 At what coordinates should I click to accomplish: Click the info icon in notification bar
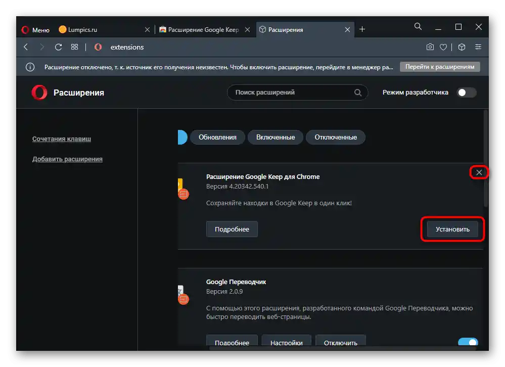(30, 67)
